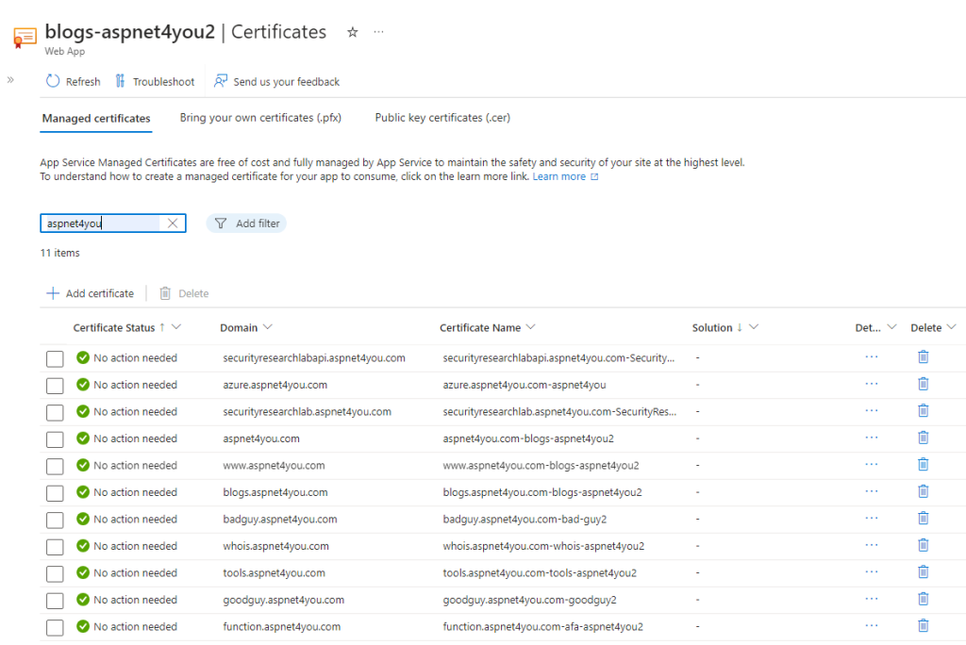
Task: Check the securityresearchlabapi.aspnet4you.com row checkbox
Action: click(x=55, y=358)
